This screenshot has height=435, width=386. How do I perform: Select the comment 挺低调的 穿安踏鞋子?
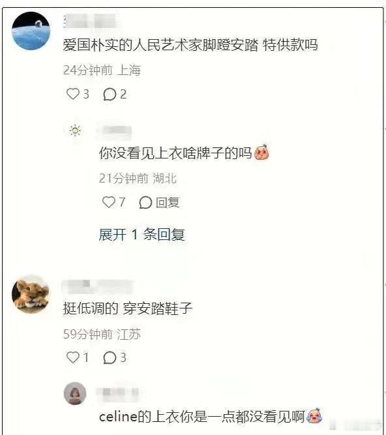tap(128, 308)
